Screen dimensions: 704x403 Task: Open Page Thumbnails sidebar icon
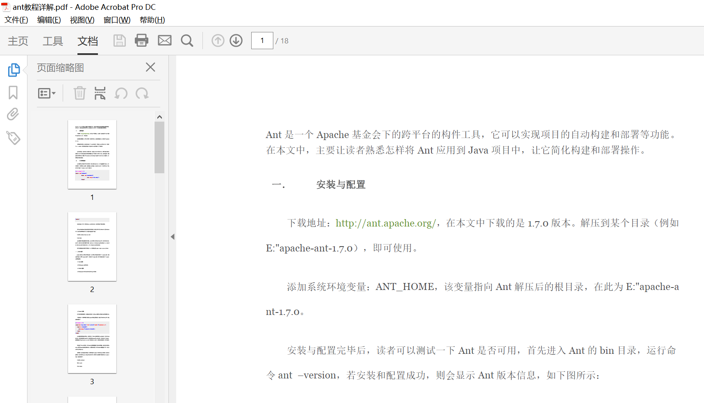14,70
